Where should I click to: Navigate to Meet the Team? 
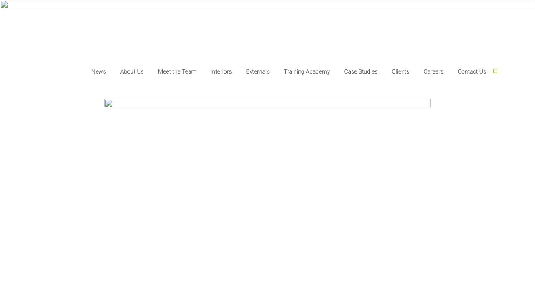[x=177, y=71]
